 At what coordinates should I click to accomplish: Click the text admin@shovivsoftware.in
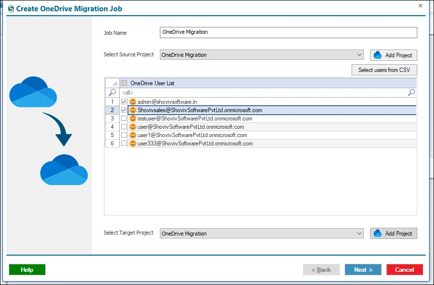click(x=167, y=102)
